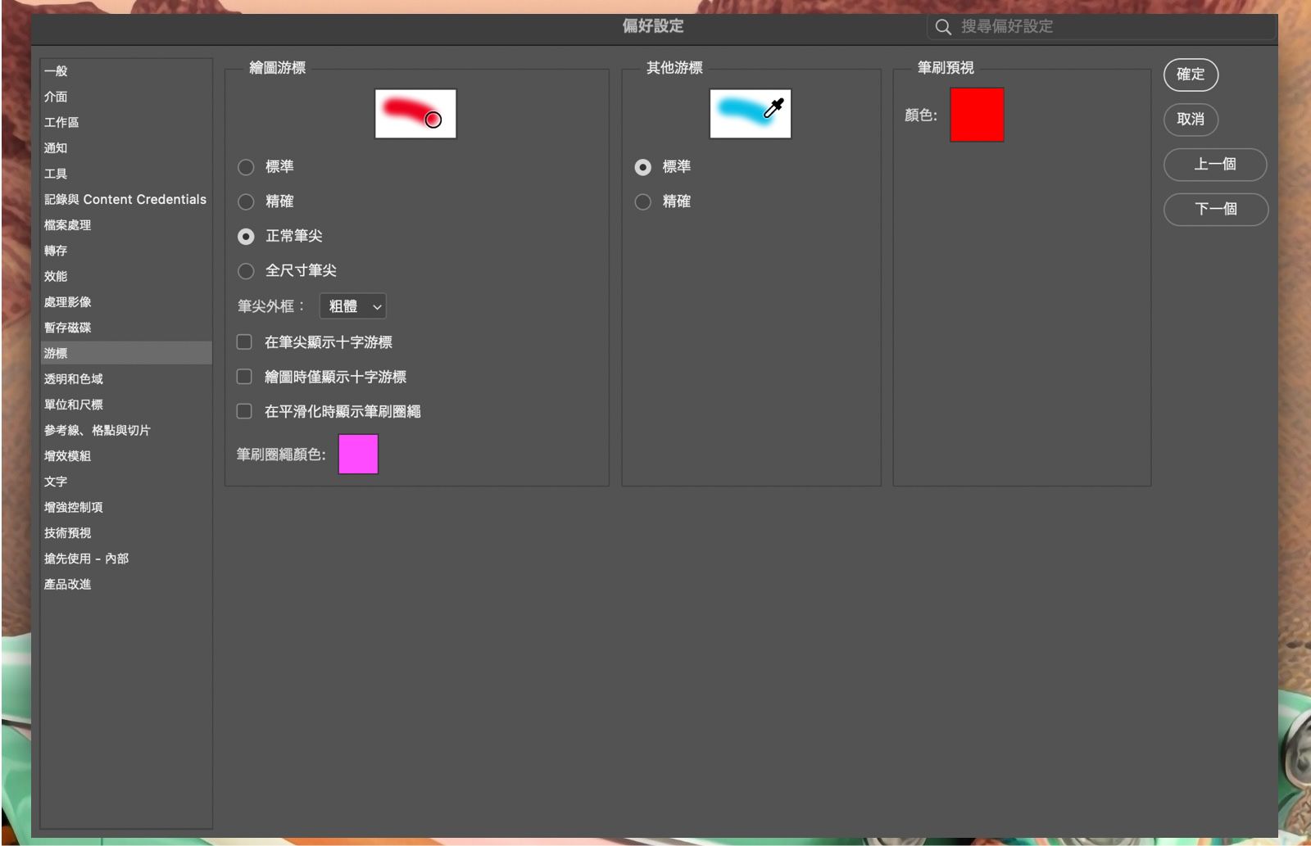Click the other cursors preview thumbnail

click(x=751, y=114)
